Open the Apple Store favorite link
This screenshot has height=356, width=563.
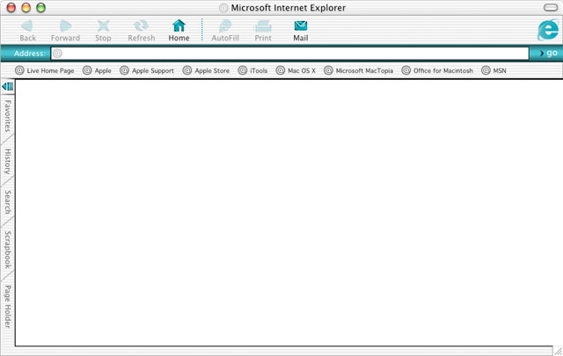206,70
